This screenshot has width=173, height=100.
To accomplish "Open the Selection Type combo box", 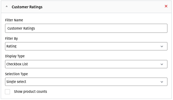I will 86,82.
